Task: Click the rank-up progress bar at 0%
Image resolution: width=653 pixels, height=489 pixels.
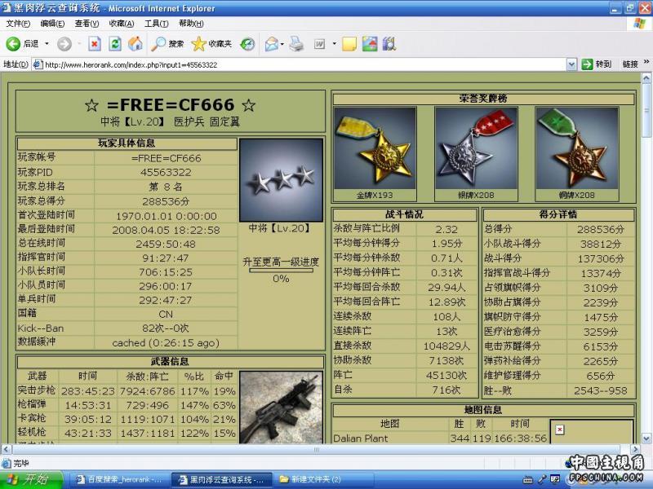Action: [281, 271]
